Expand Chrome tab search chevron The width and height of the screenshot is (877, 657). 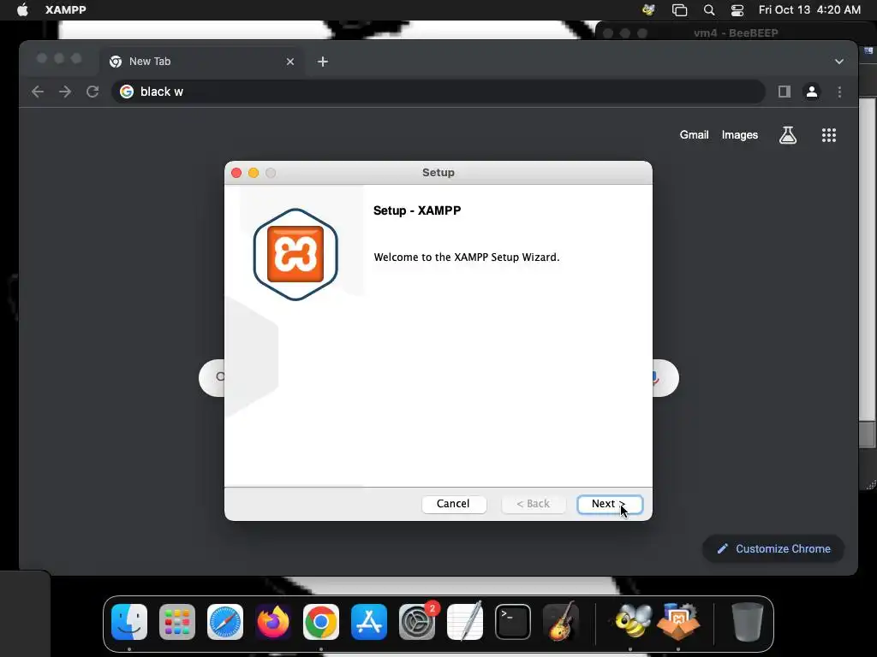[x=839, y=62]
